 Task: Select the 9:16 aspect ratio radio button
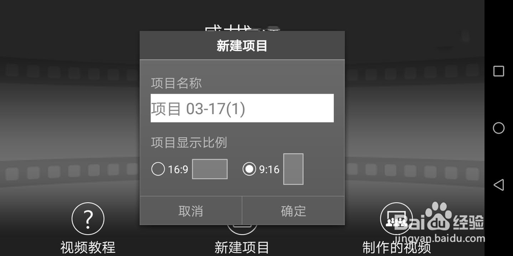click(x=249, y=169)
